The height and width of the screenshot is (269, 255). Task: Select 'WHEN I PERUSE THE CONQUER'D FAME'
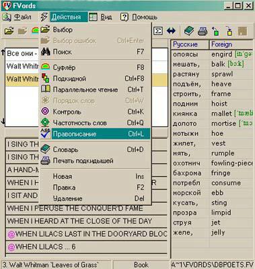click(x=86, y=208)
